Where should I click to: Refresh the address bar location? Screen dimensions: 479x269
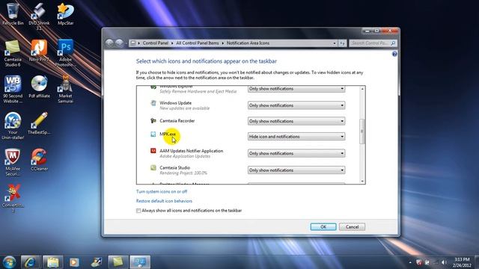pos(342,43)
